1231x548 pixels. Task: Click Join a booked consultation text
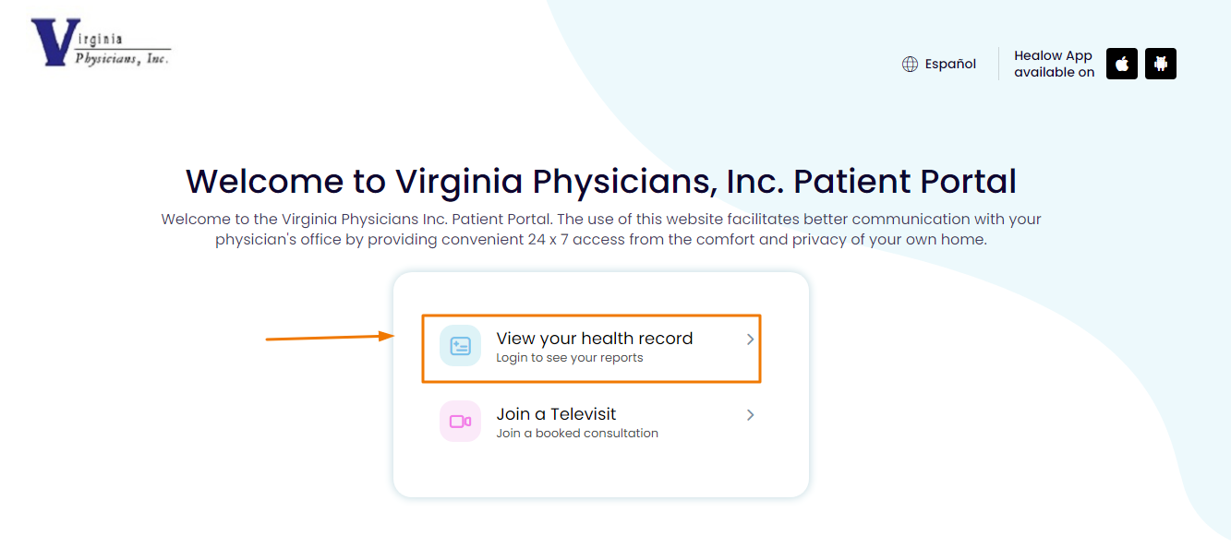(x=577, y=432)
